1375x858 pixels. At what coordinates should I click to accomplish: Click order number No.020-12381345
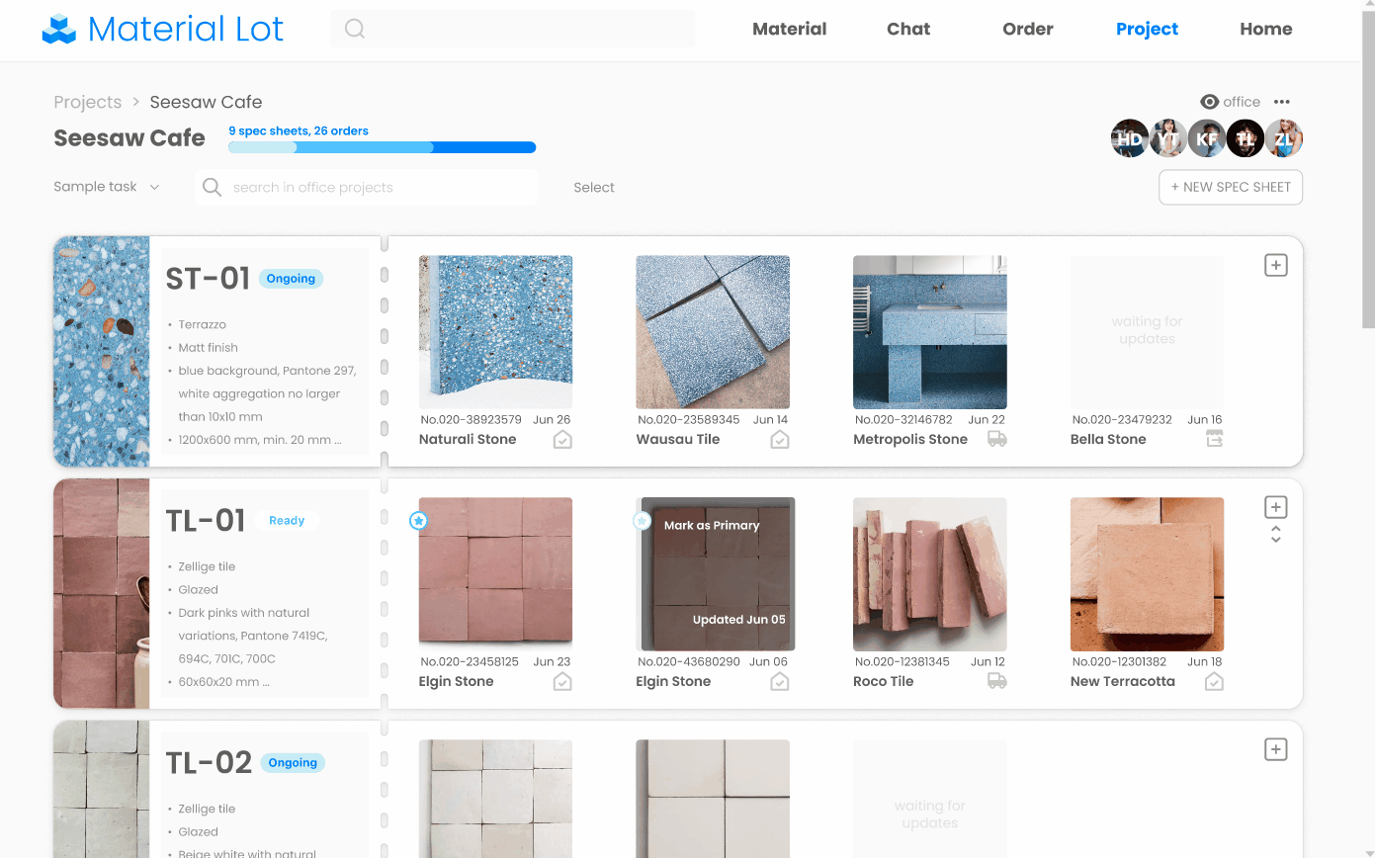[902, 662]
